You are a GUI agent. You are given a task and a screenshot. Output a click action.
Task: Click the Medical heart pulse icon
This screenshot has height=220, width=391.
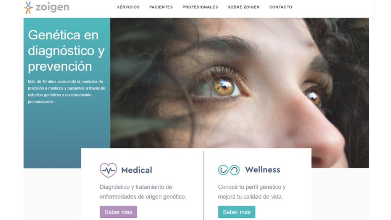click(108, 170)
